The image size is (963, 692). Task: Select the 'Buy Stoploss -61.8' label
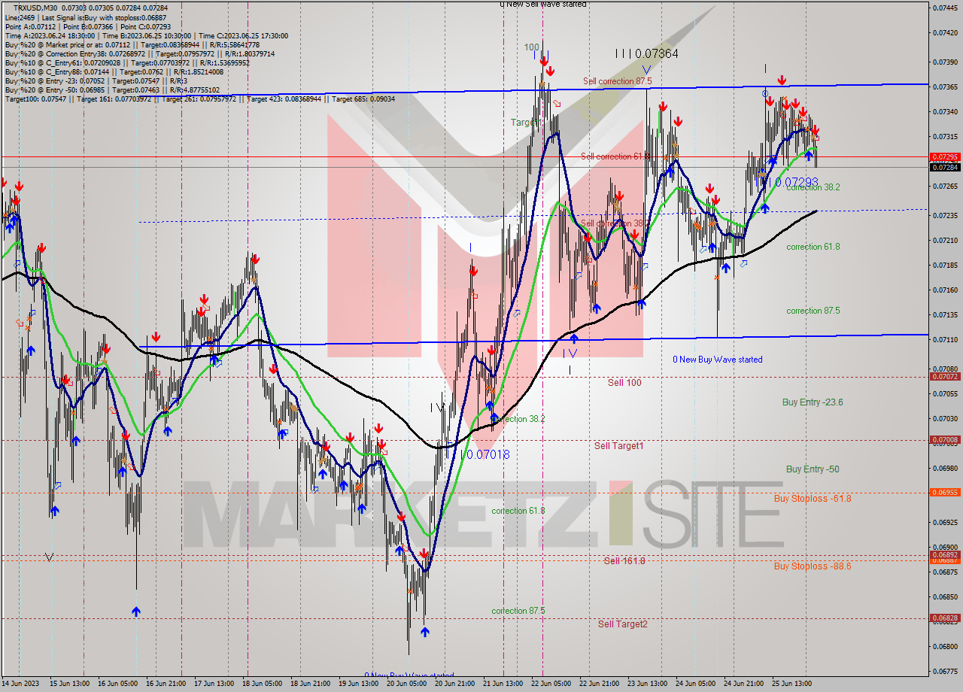tap(813, 499)
